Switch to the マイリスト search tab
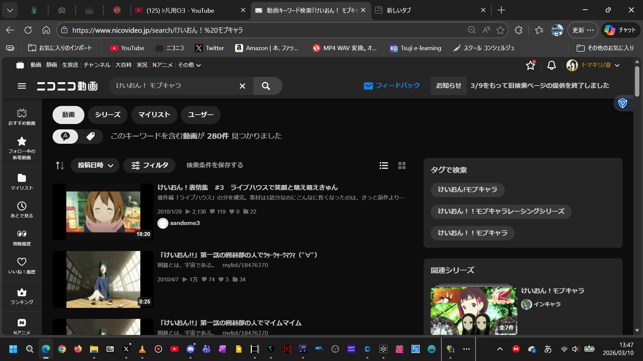 154,115
